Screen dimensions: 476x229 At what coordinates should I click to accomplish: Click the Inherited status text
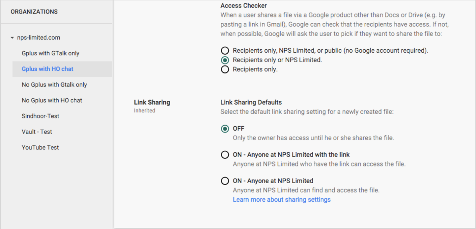click(144, 111)
